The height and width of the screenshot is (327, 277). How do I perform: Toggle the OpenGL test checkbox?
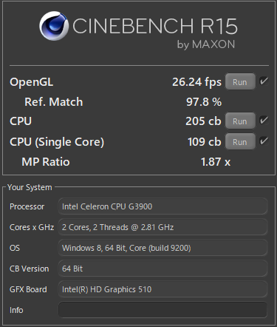264,81
